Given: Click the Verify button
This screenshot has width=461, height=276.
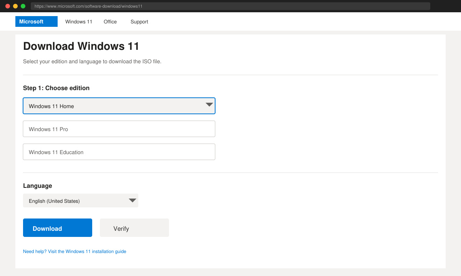Looking at the screenshot, I should click(134, 228).
